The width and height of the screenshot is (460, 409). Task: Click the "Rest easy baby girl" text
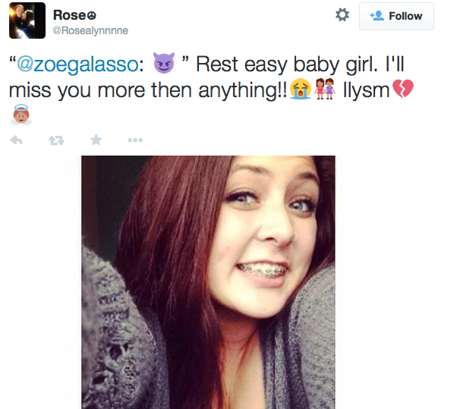click(x=287, y=64)
